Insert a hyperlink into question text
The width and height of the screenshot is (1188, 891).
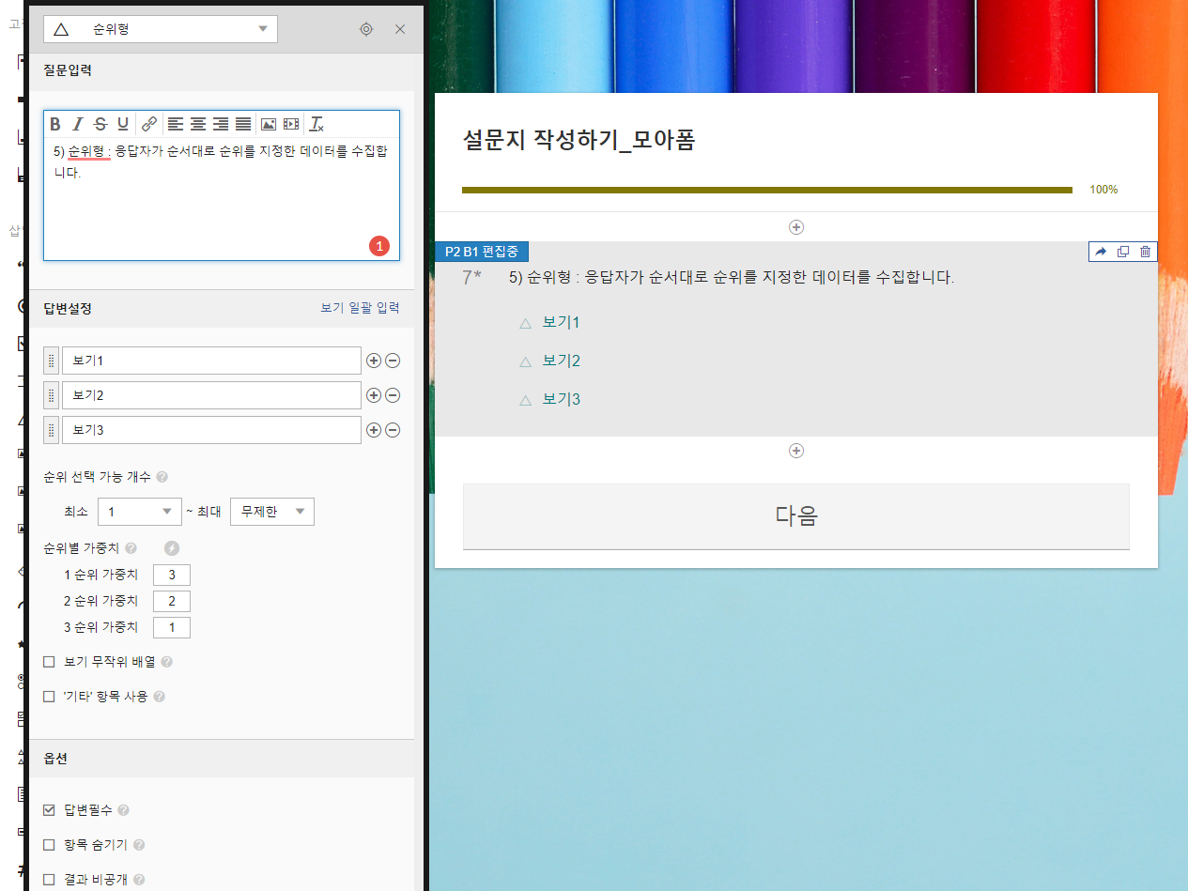149,124
